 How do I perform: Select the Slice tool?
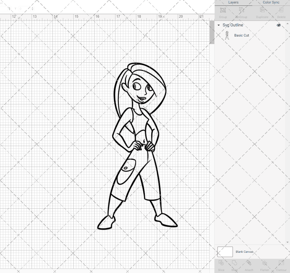[x=221, y=265]
